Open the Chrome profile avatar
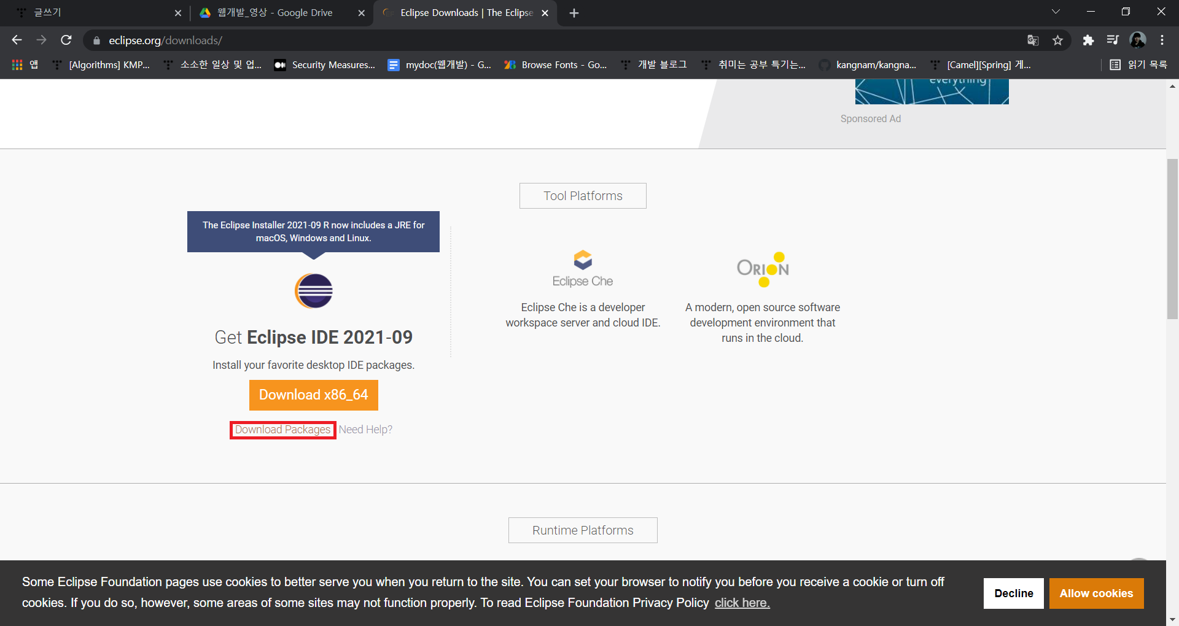1179x626 pixels. click(x=1138, y=41)
